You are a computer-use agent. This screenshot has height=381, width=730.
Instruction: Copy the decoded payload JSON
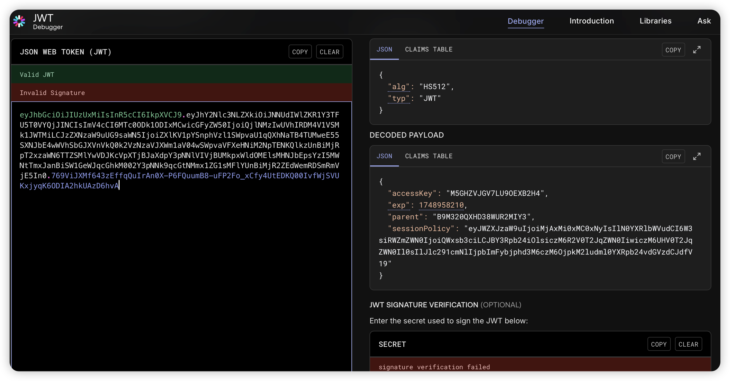pyautogui.click(x=673, y=156)
